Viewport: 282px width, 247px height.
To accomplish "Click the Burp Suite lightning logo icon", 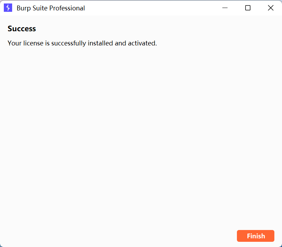I will coord(8,8).
